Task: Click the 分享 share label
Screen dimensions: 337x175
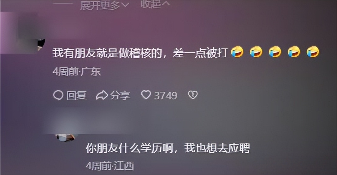Action: point(120,95)
